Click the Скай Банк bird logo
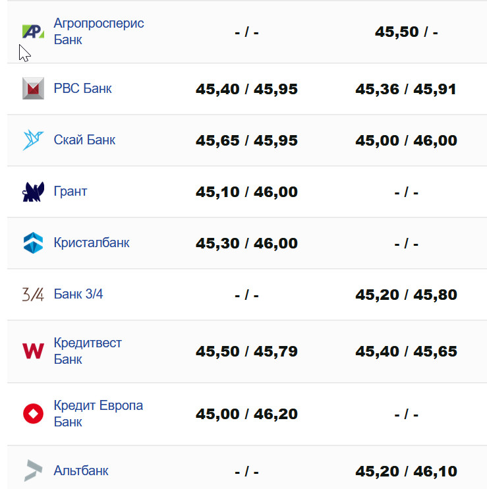Viewport: 487px width, 489px height. 33,140
